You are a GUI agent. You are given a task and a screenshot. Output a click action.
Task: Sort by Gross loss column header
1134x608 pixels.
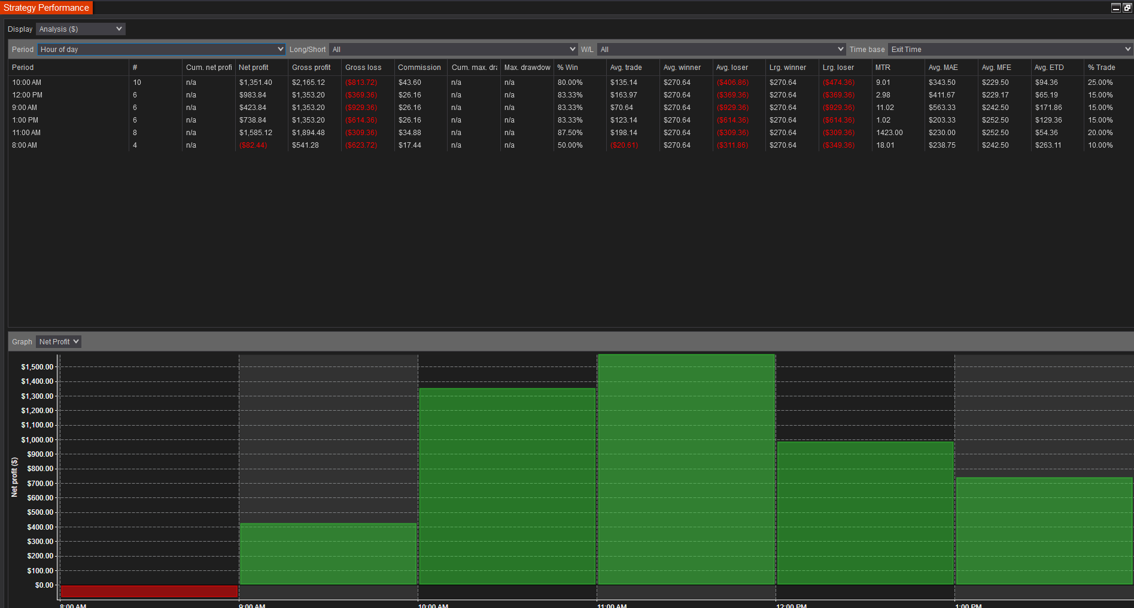point(367,68)
